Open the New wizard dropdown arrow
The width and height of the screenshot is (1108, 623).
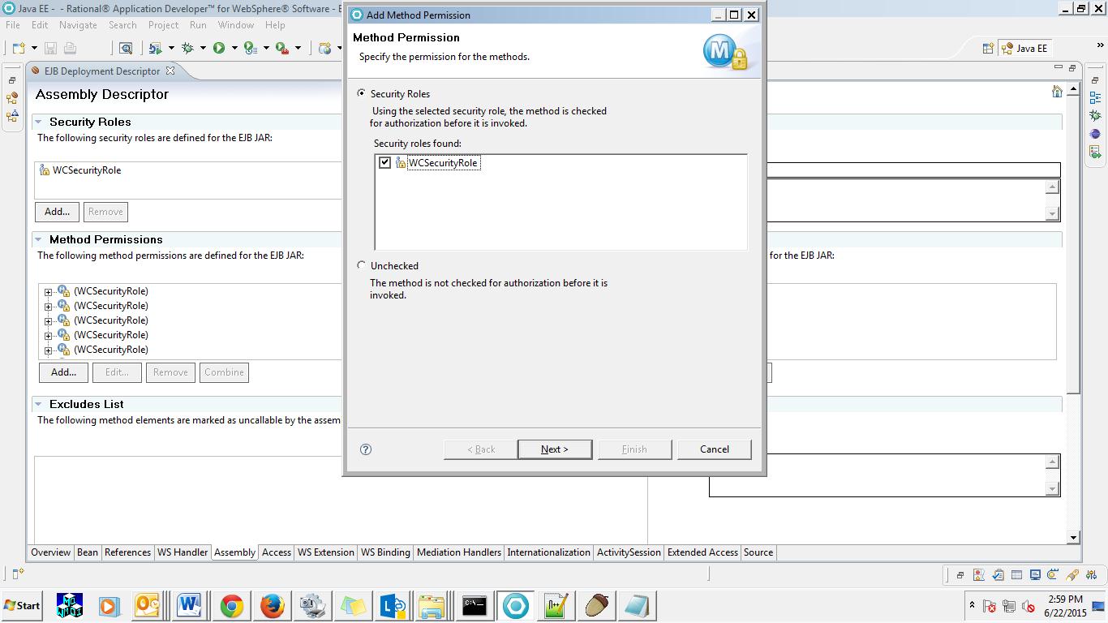click(33, 49)
